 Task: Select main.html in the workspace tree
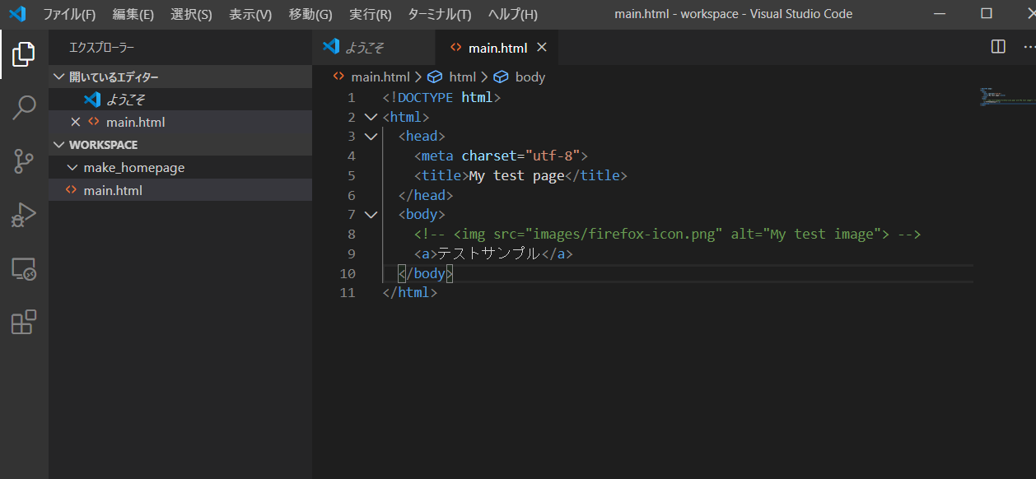(x=180, y=190)
